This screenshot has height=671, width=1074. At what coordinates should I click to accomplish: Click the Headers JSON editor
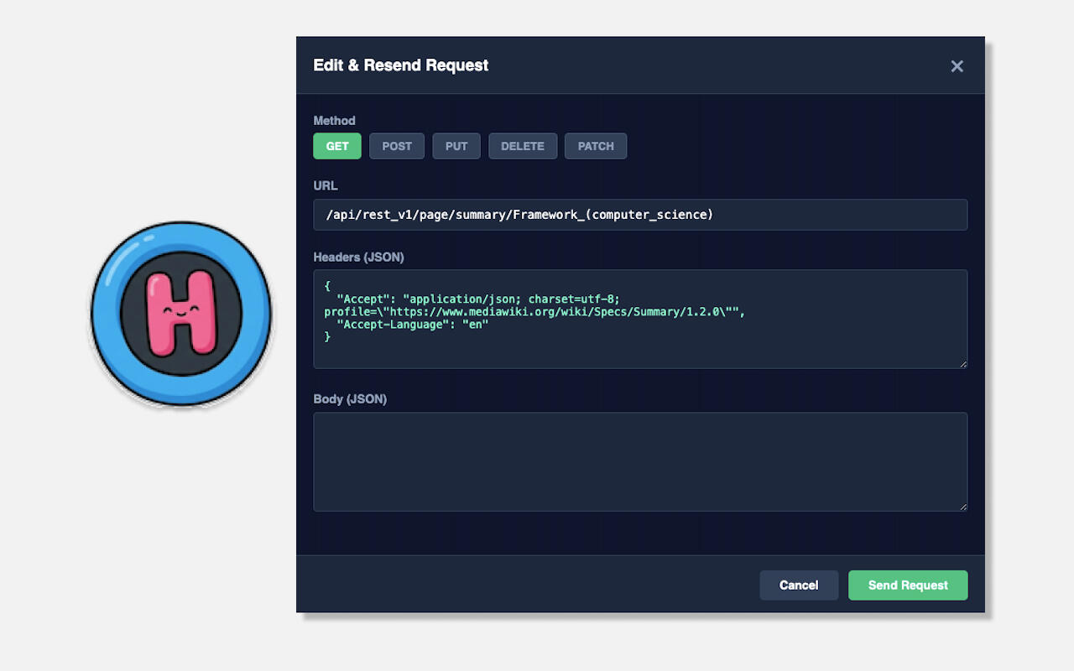640,319
